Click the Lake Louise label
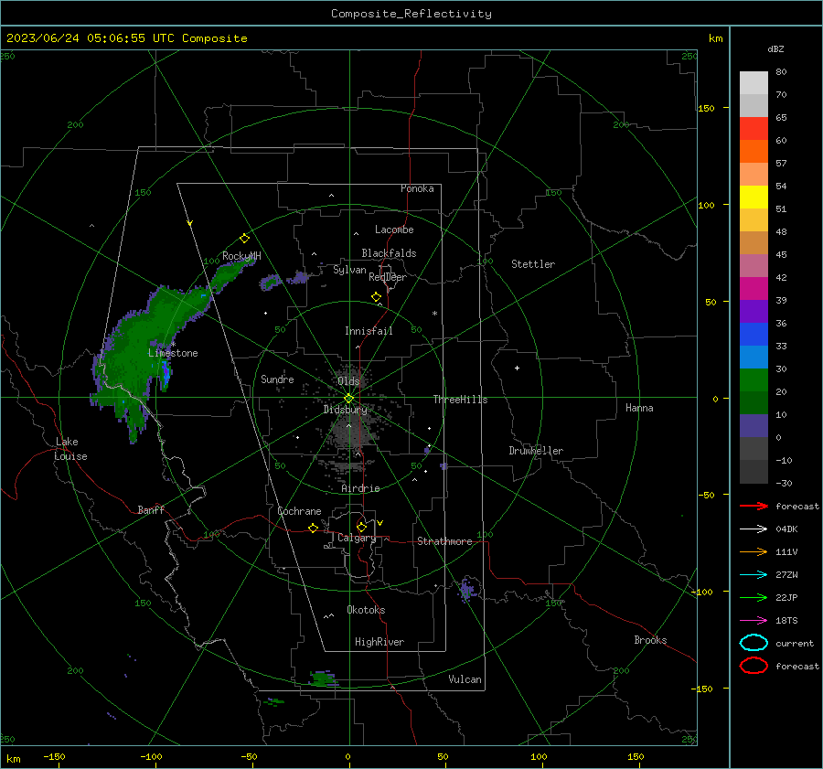 pyautogui.click(x=70, y=449)
